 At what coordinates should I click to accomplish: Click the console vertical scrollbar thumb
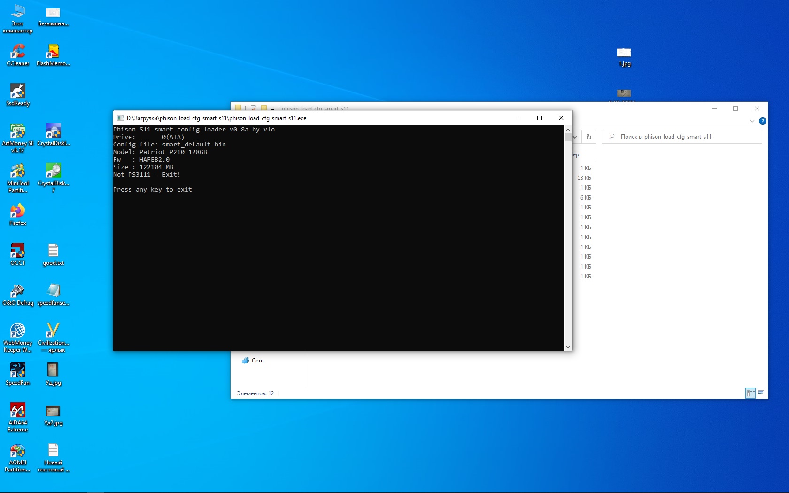click(x=568, y=137)
